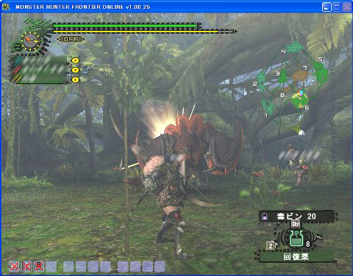Click the base camp tent icon on minimap

tap(302, 133)
